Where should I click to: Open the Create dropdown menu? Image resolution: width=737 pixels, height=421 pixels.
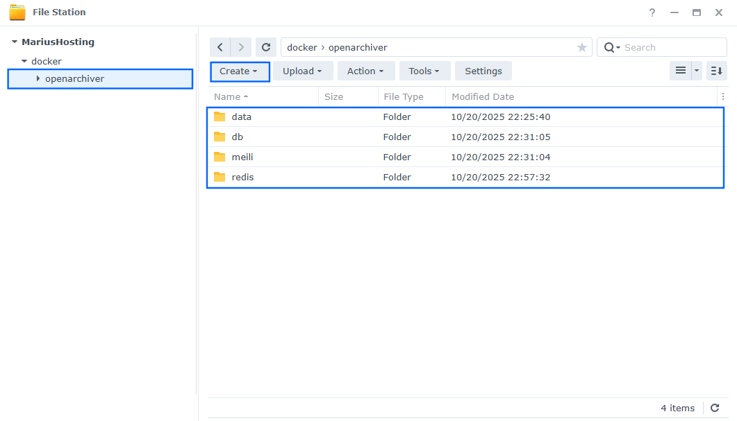239,71
